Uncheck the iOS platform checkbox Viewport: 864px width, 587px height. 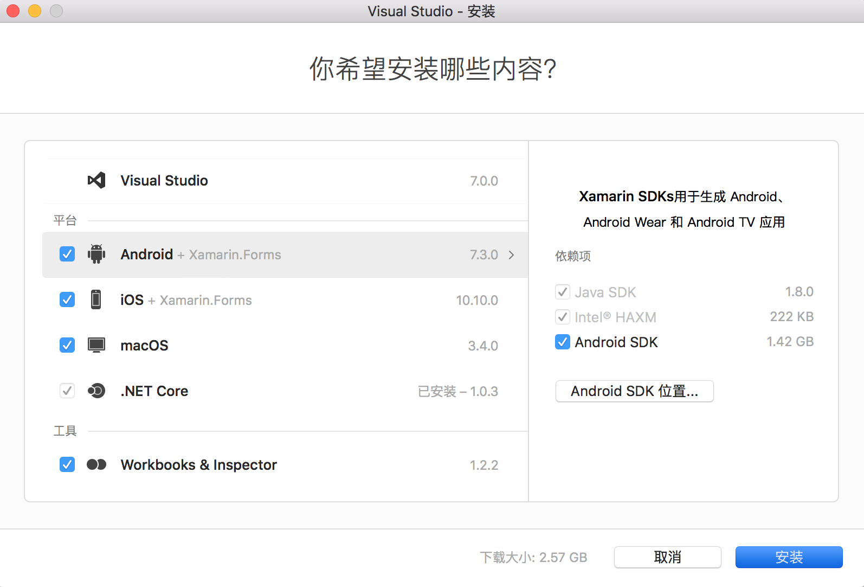(67, 299)
